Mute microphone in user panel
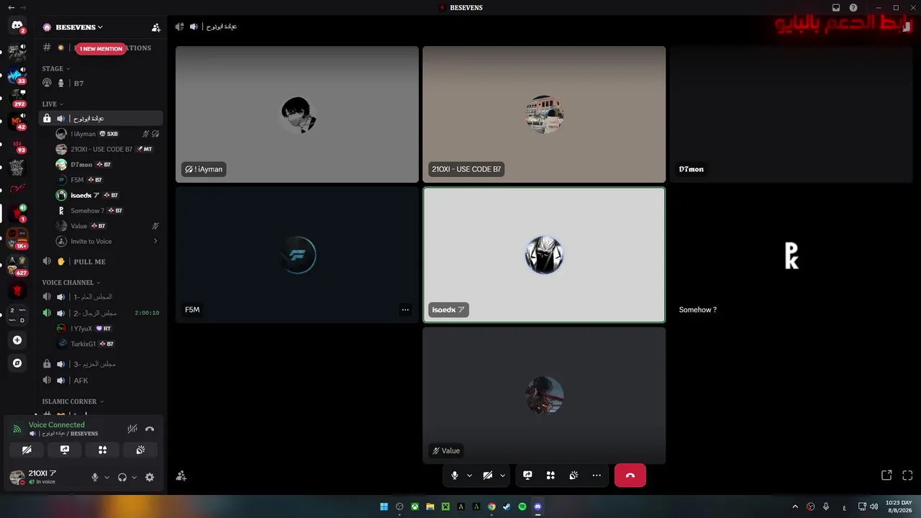Viewport: 921px width, 518px height. (x=94, y=477)
